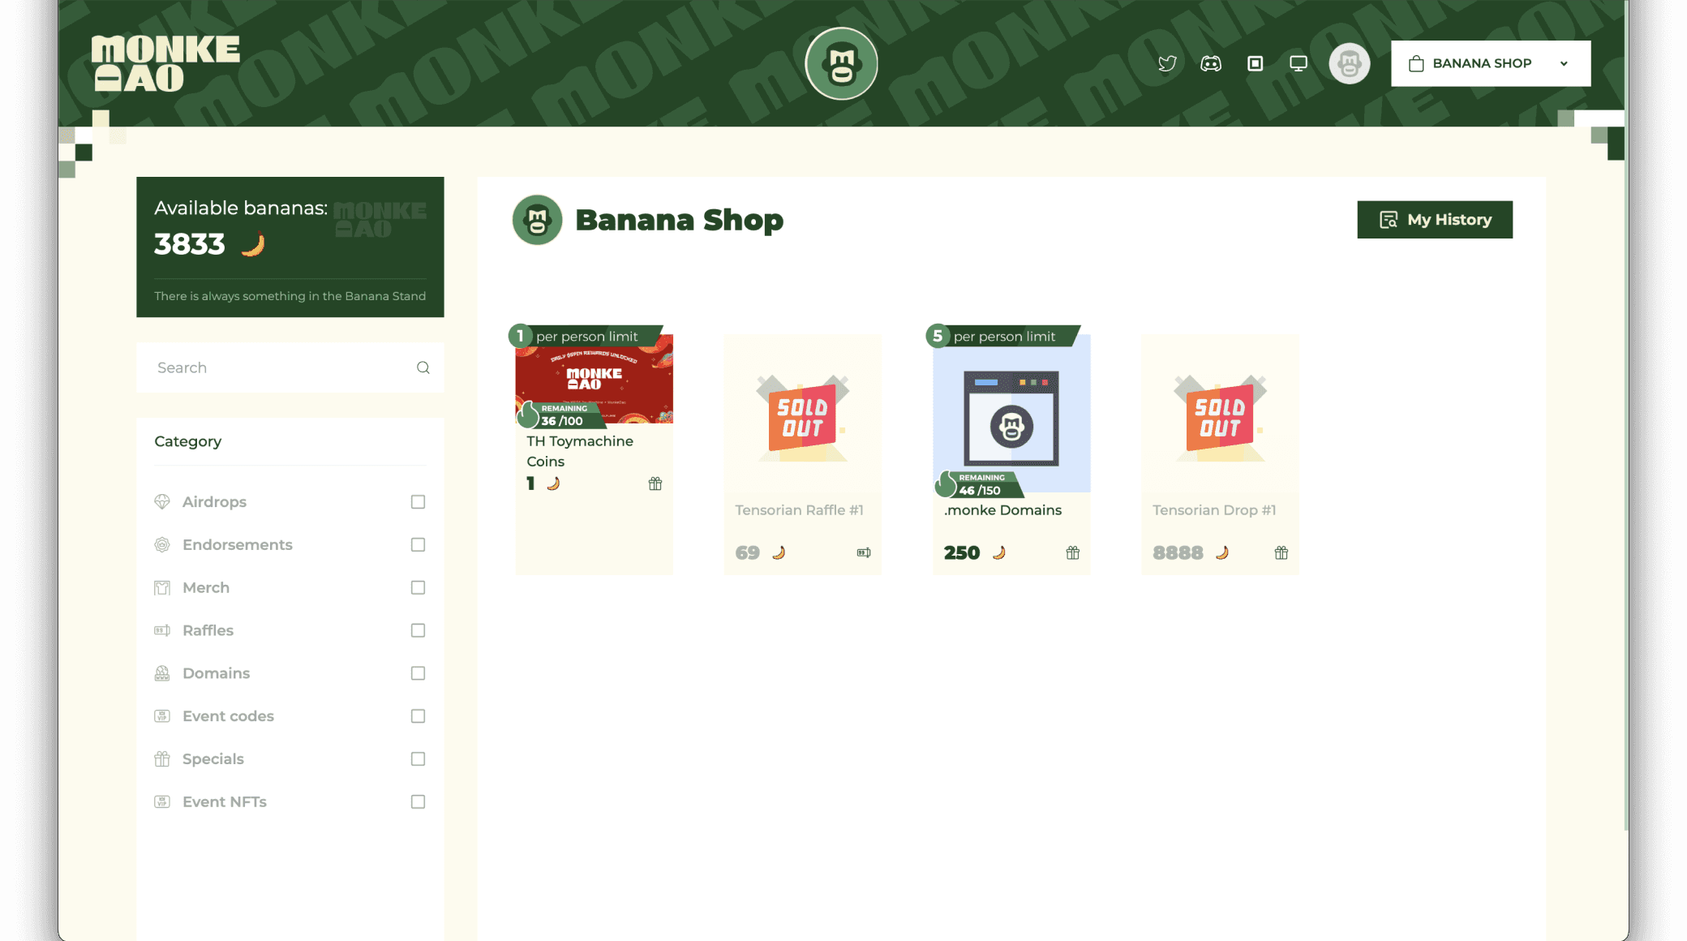The image size is (1687, 941).
Task: Tick the Raffles category checkbox
Action: pyautogui.click(x=418, y=630)
